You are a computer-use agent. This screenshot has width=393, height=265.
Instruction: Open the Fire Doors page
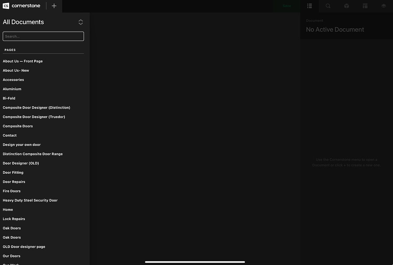tap(12, 191)
